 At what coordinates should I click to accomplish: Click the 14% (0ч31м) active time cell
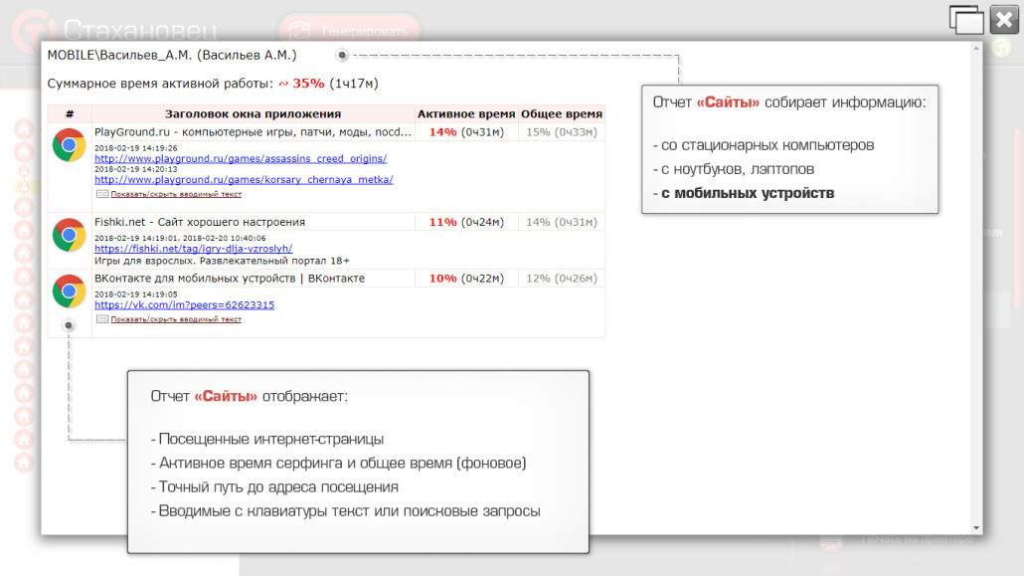[x=466, y=132]
